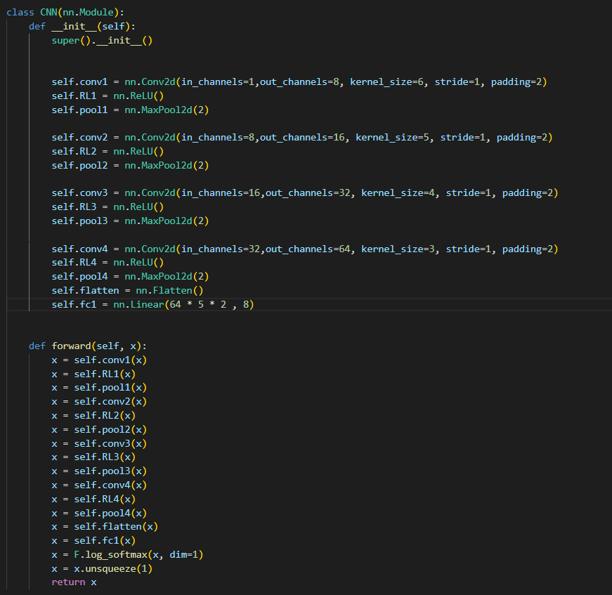Viewport: 612px width, 595px height.
Task: Click the self.flatten = nn.Flatten() line
Action: pyautogui.click(x=127, y=290)
